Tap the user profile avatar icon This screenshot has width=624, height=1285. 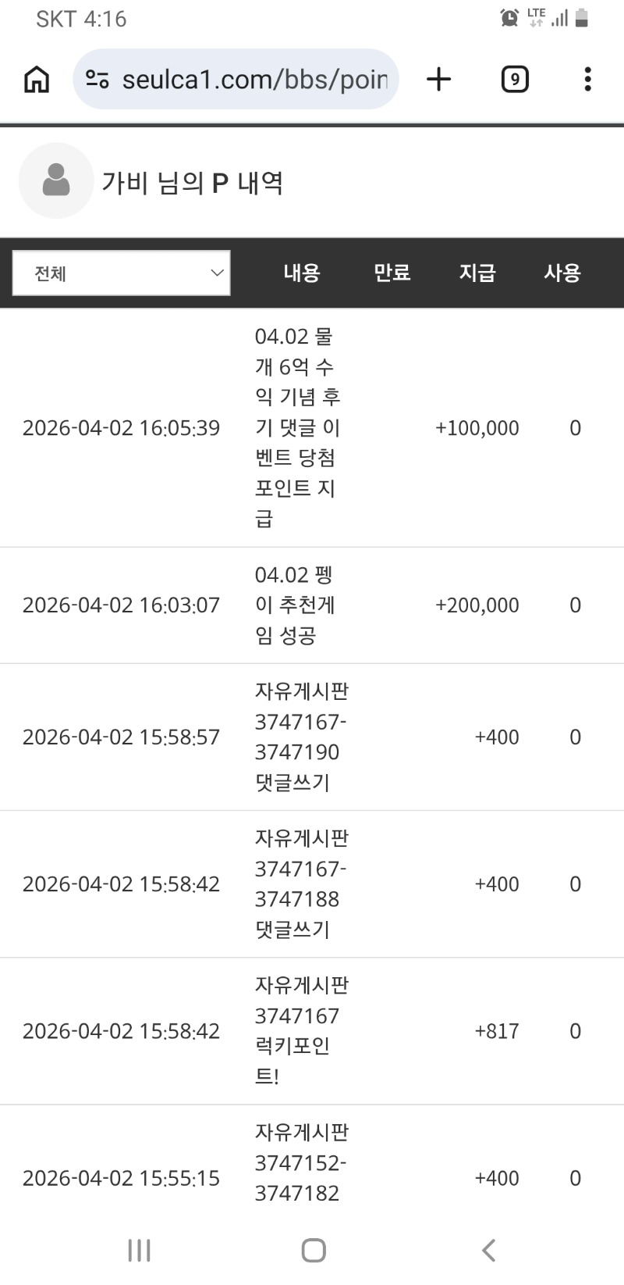pos(56,180)
